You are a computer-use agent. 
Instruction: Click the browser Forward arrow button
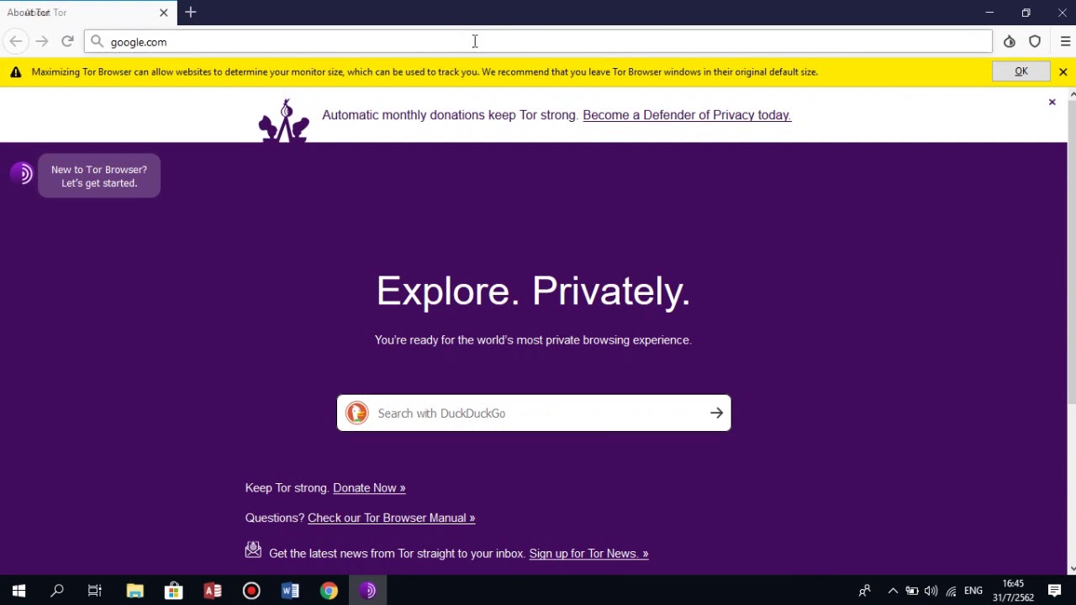[x=41, y=41]
